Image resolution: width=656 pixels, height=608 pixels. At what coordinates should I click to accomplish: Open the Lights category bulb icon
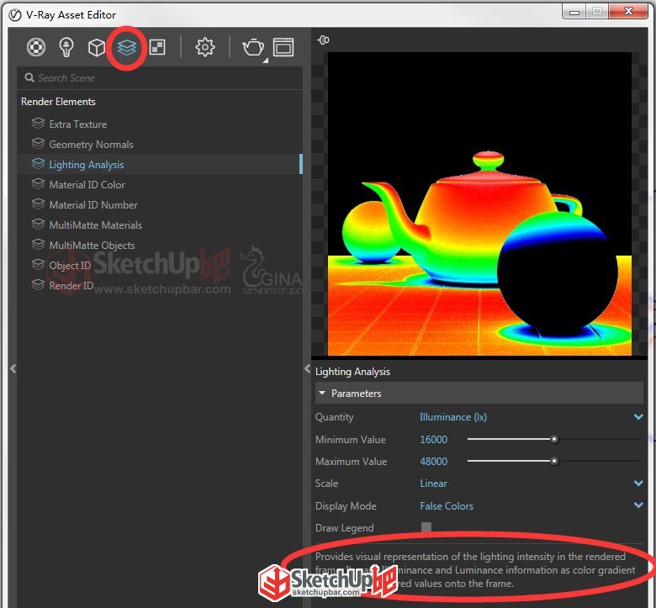pos(66,47)
